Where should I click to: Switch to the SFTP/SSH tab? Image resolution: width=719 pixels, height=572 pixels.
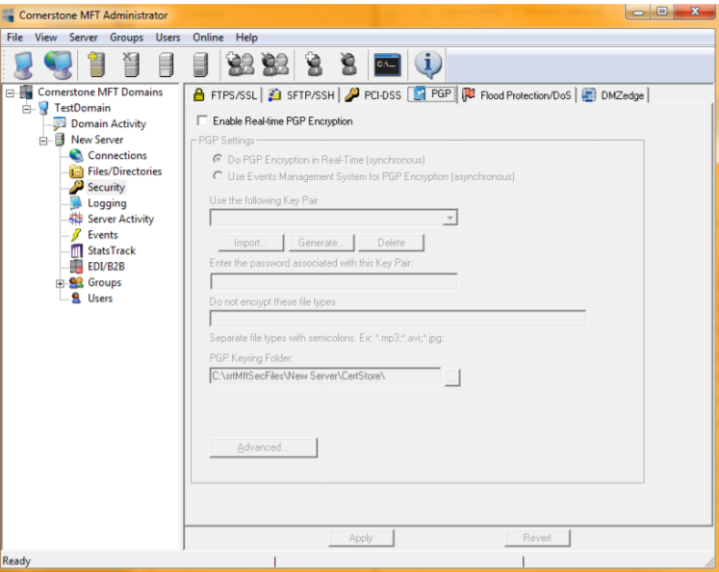(x=301, y=95)
